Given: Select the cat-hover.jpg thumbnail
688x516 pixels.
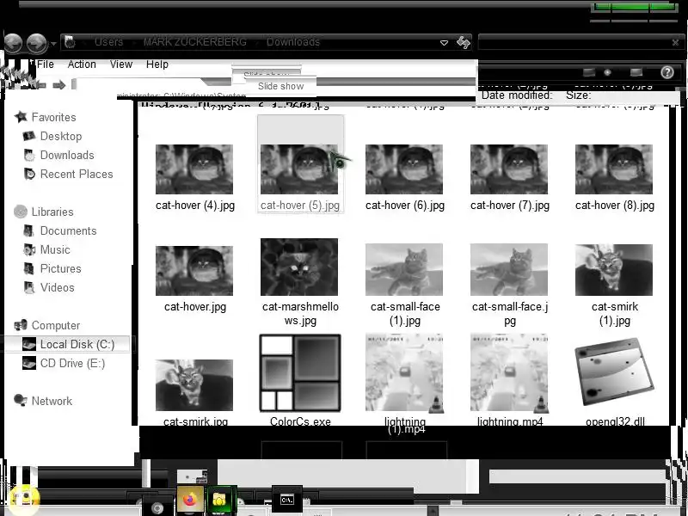Looking at the screenshot, I should coord(194,271).
